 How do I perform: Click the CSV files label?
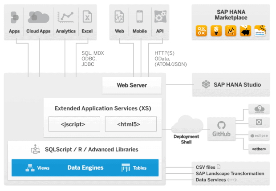(x=206, y=167)
